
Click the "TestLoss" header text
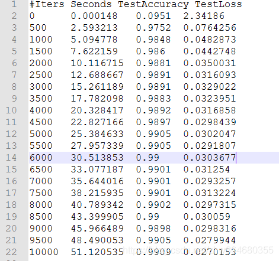coord(219,4)
